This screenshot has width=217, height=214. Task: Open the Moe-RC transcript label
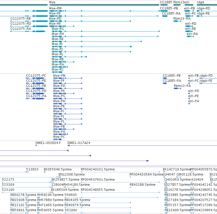coord(58,70)
